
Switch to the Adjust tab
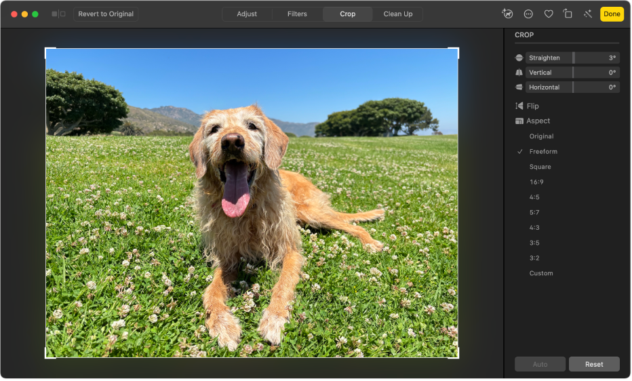247,14
